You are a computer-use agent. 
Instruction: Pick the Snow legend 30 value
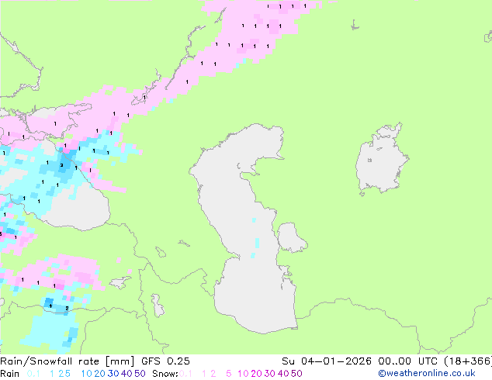(x=269, y=374)
